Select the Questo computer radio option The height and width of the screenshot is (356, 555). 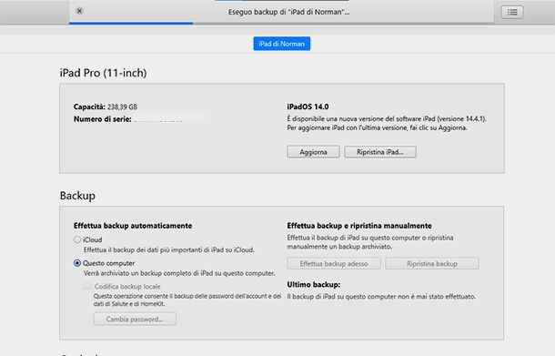(x=77, y=263)
